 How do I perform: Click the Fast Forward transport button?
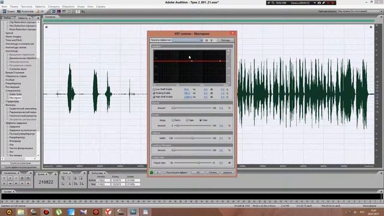(16, 184)
